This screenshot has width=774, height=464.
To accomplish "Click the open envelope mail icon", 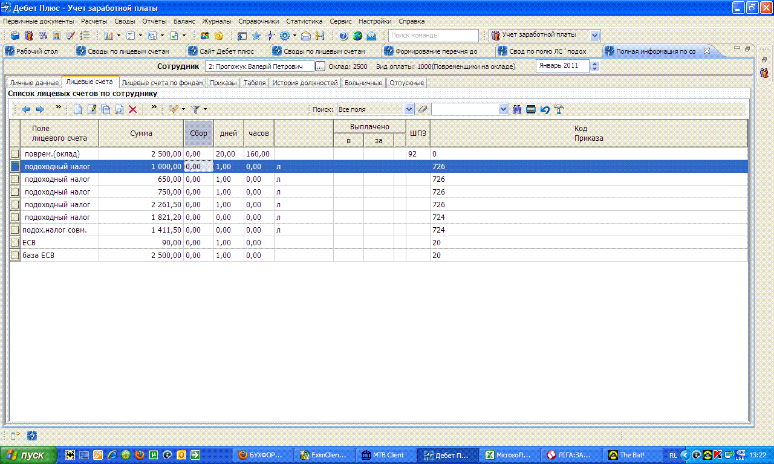I will [x=306, y=36].
